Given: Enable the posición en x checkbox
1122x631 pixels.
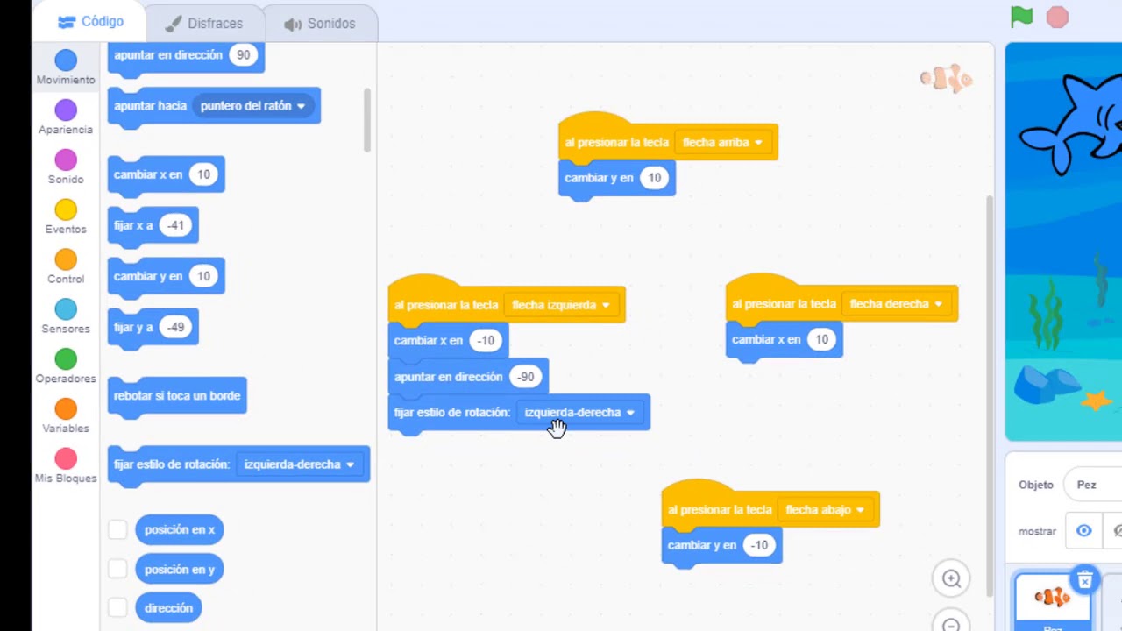Looking at the screenshot, I should 117,529.
